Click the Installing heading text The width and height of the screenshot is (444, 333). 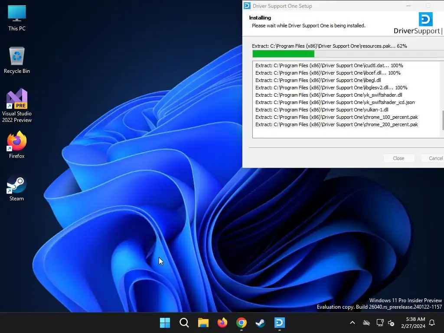pyautogui.click(x=260, y=18)
